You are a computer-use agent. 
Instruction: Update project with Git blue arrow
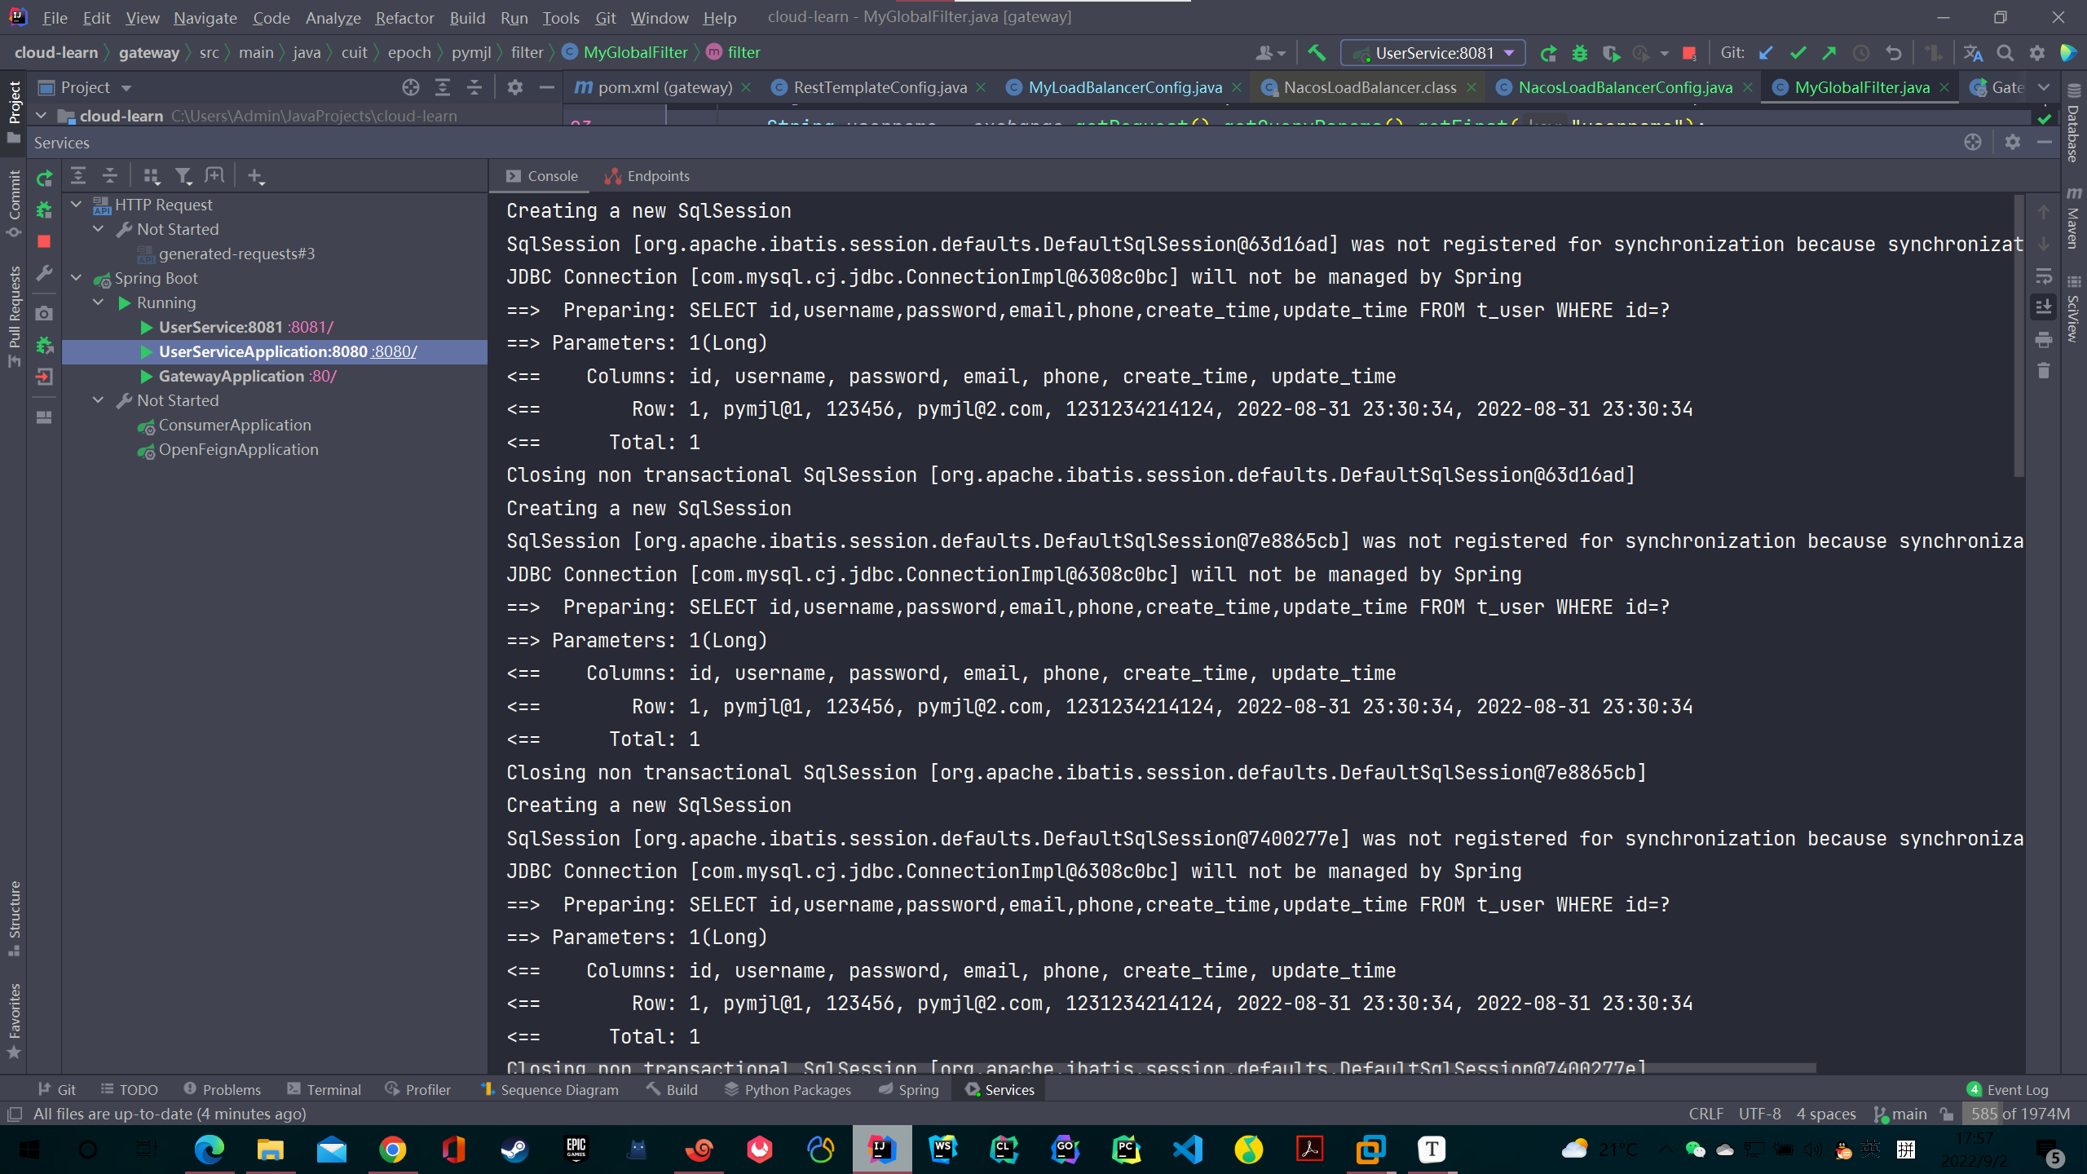[1766, 53]
